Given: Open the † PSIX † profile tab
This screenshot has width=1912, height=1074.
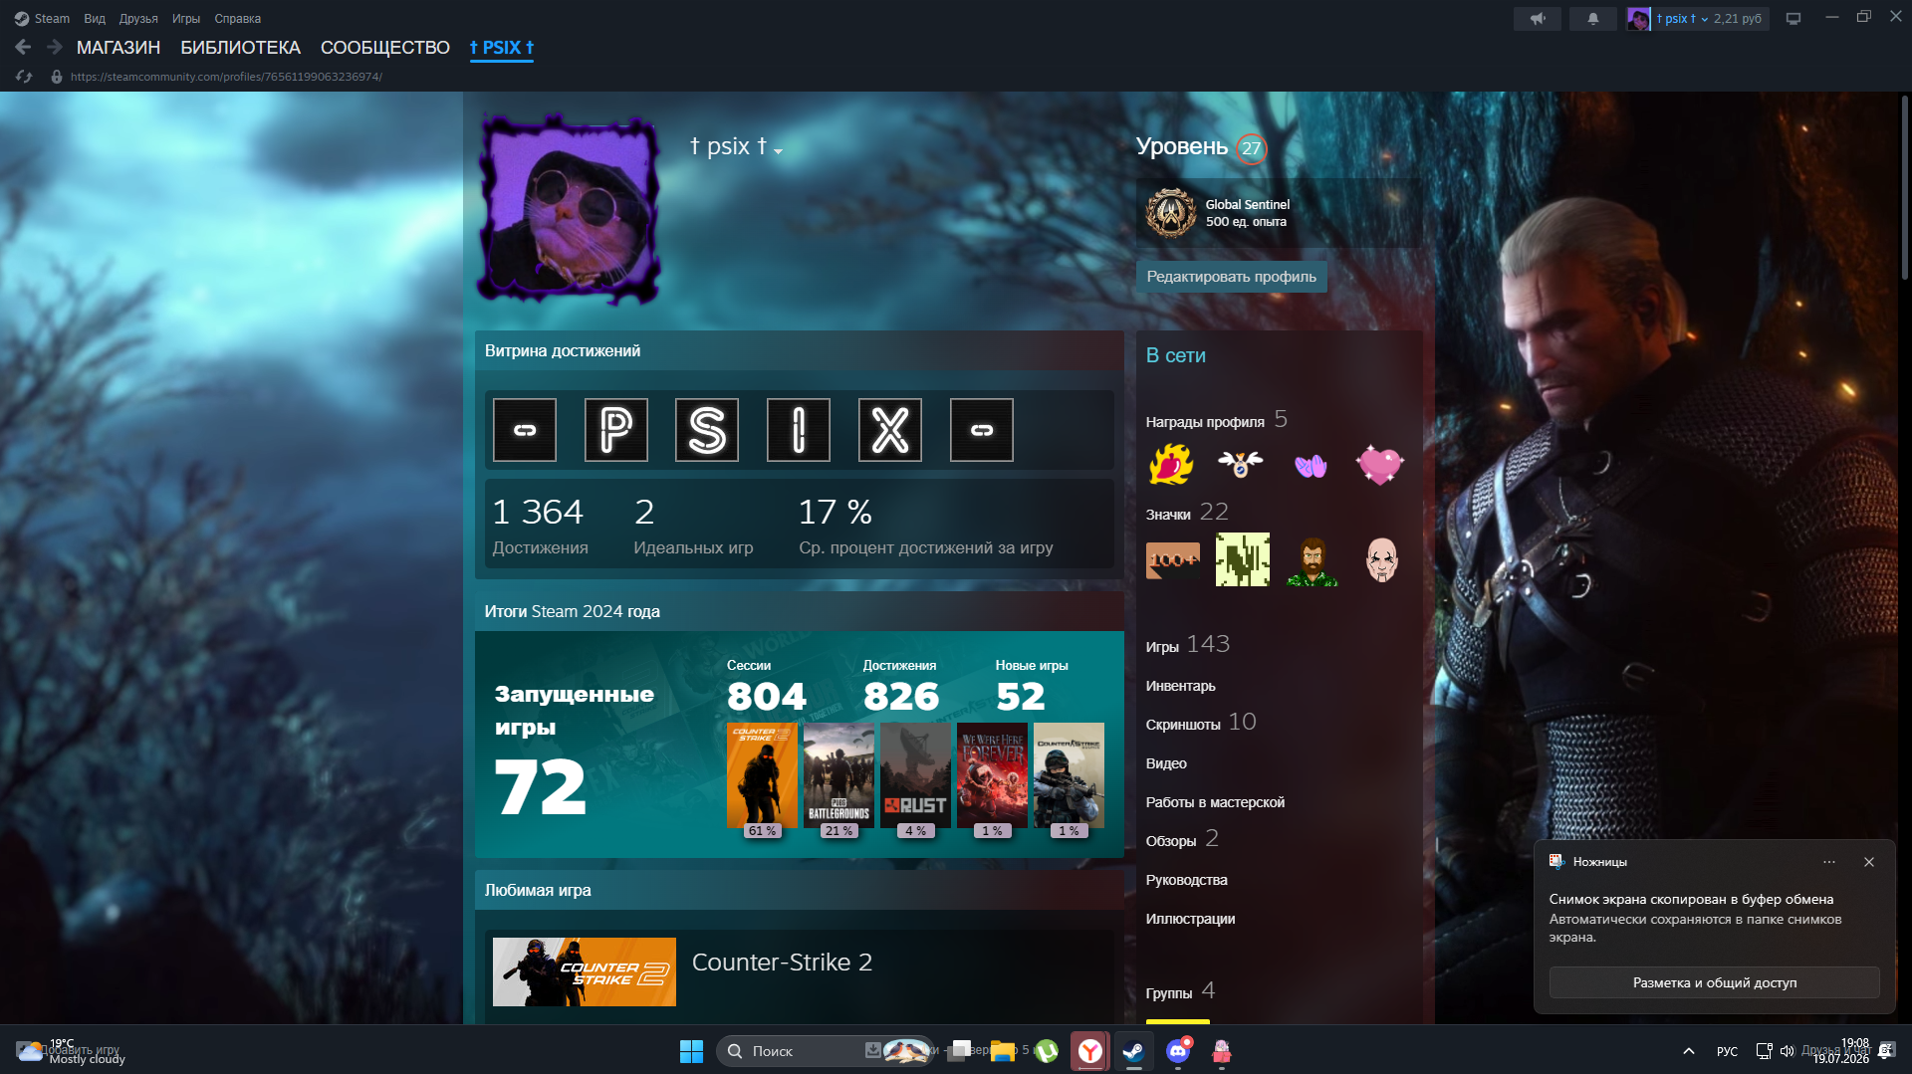Looking at the screenshot, I should [502, 48].
